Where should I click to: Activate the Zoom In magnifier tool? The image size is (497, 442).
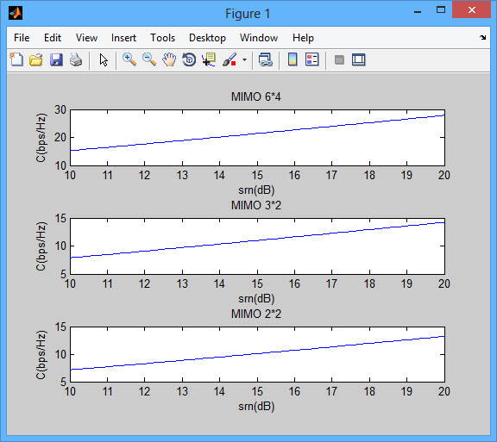[x=129, y=59]
